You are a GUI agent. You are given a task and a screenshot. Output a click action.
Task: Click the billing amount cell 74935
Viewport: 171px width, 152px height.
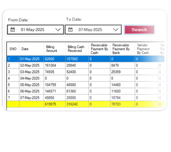[x=55, y=72]
